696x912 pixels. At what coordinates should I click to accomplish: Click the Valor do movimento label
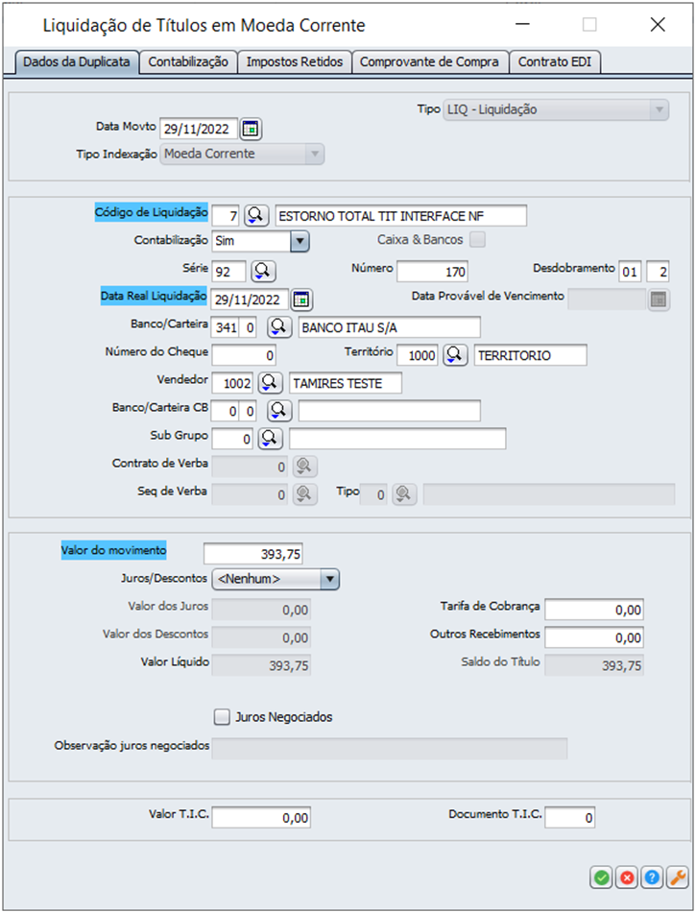(x=114, y=550)
